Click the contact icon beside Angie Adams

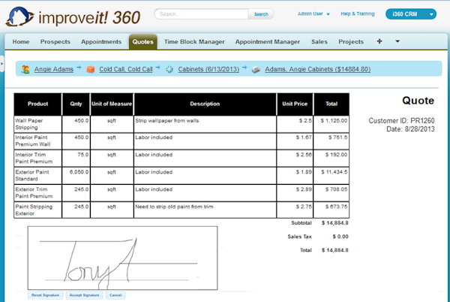25,69
